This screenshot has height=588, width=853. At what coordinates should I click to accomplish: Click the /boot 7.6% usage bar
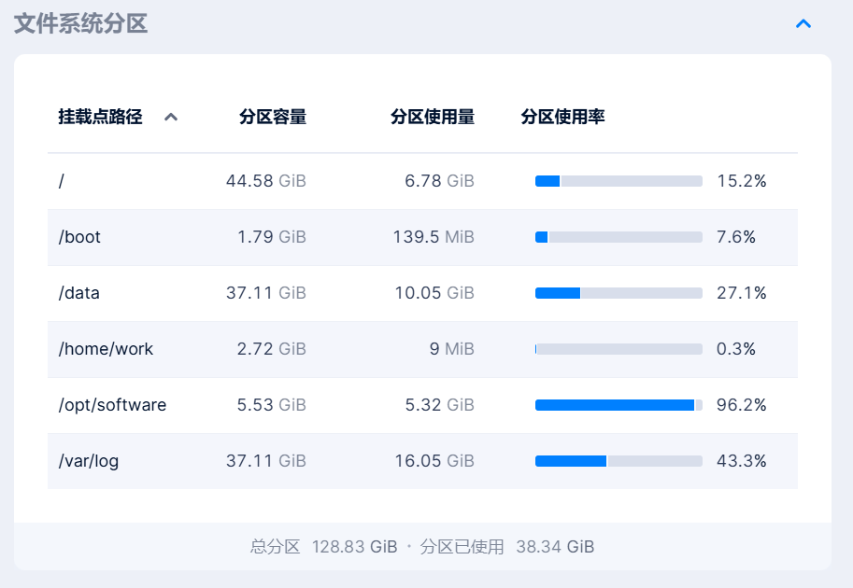(618, 237)
